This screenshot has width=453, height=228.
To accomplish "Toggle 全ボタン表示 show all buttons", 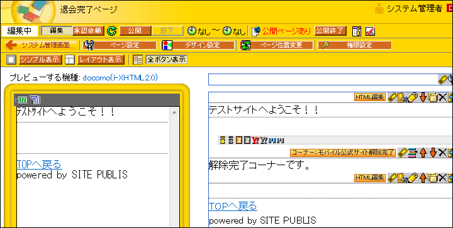I will tap(166, 60).
